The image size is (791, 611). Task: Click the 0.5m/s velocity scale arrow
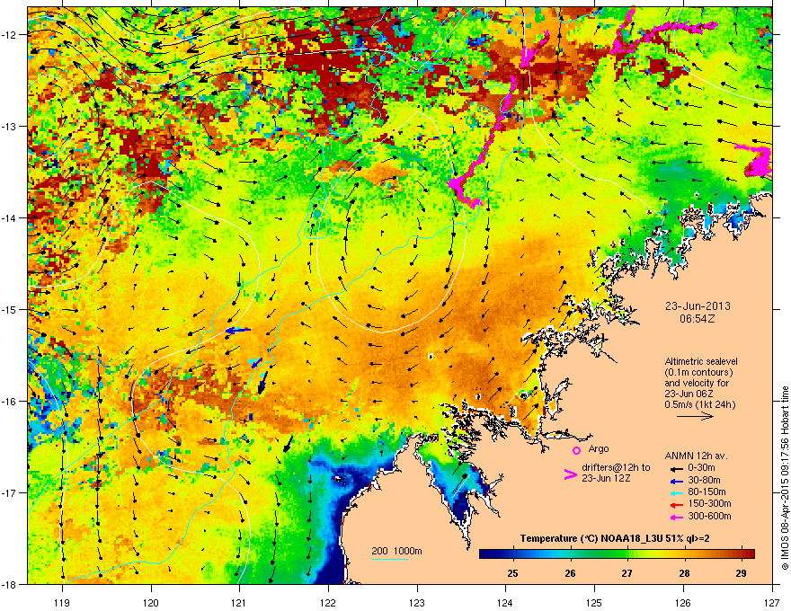tap(695, 416)
